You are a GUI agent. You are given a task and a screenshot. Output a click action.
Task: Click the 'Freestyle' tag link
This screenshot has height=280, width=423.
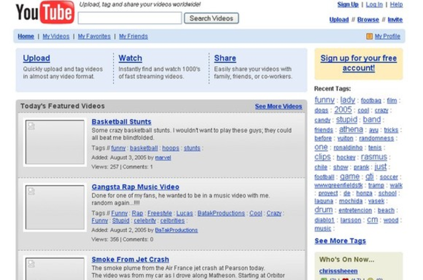[160, 213]
